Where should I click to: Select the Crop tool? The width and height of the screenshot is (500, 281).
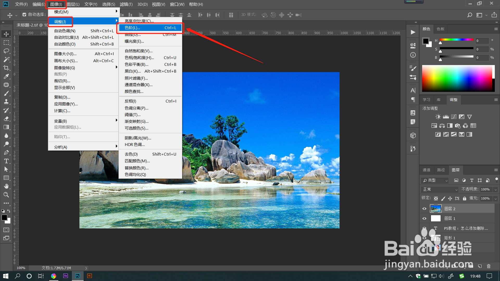pos(6,68)
